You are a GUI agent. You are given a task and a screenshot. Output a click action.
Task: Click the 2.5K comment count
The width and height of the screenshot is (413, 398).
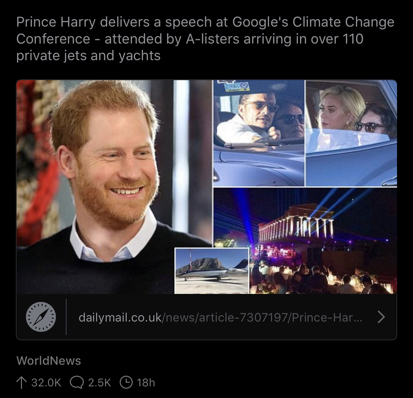tap(99, 382)
